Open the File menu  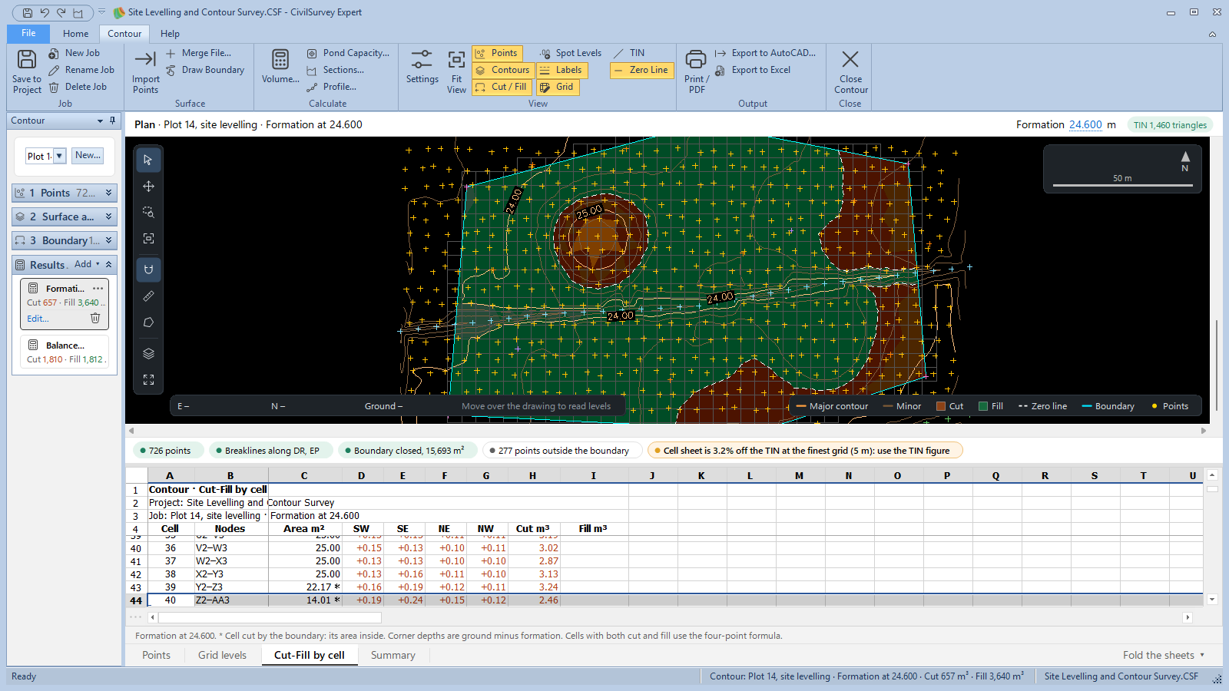28,33
